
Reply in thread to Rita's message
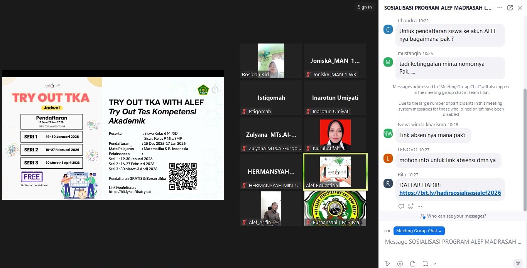coord(401,206)
